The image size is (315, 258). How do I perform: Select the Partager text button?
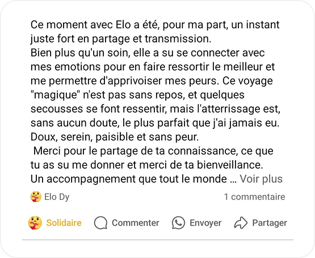point(270,223)
